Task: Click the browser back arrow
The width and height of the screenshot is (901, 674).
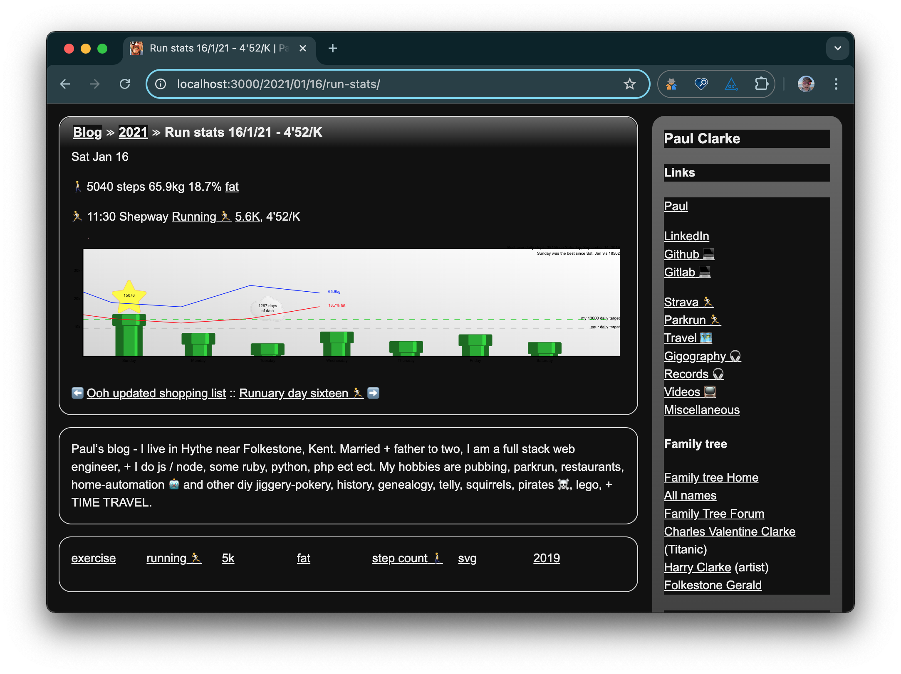Action: [65, 84]
